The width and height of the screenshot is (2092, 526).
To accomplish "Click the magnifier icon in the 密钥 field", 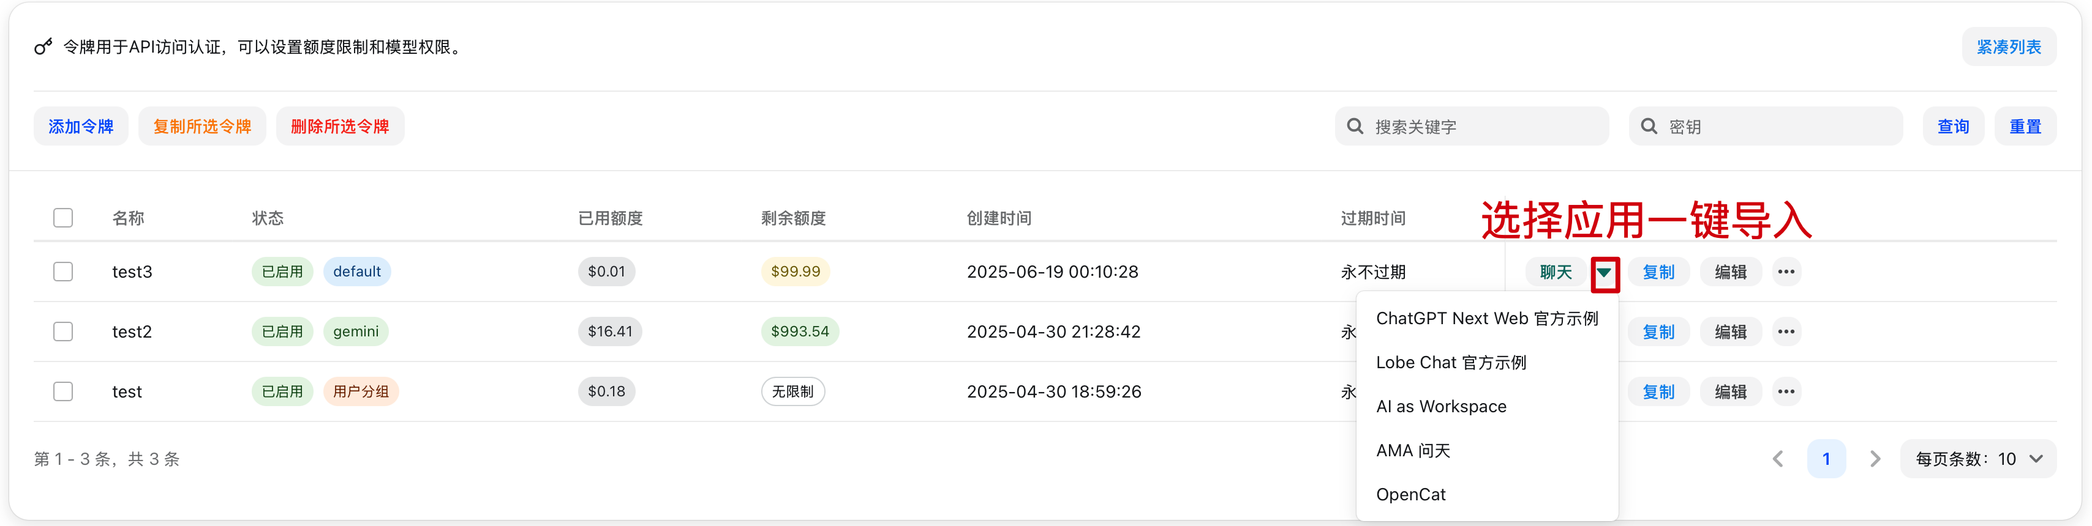I will coord(1649,127).
